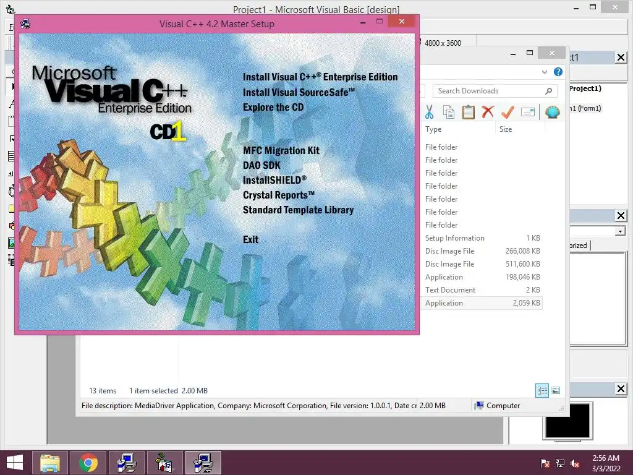The width and height of the screenshot is (633, 475).
Task: Click the Copy icon in Explorer toolbar
Action: coord(449,112)
